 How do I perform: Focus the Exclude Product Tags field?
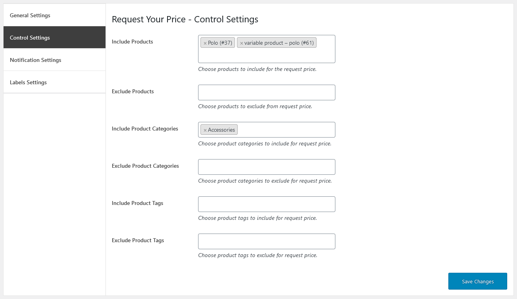pos(267,241)
